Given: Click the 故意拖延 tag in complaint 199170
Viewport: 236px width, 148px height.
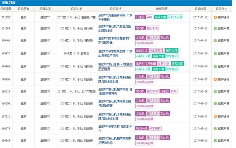Looking at the screenshot, I should [172, 56].
